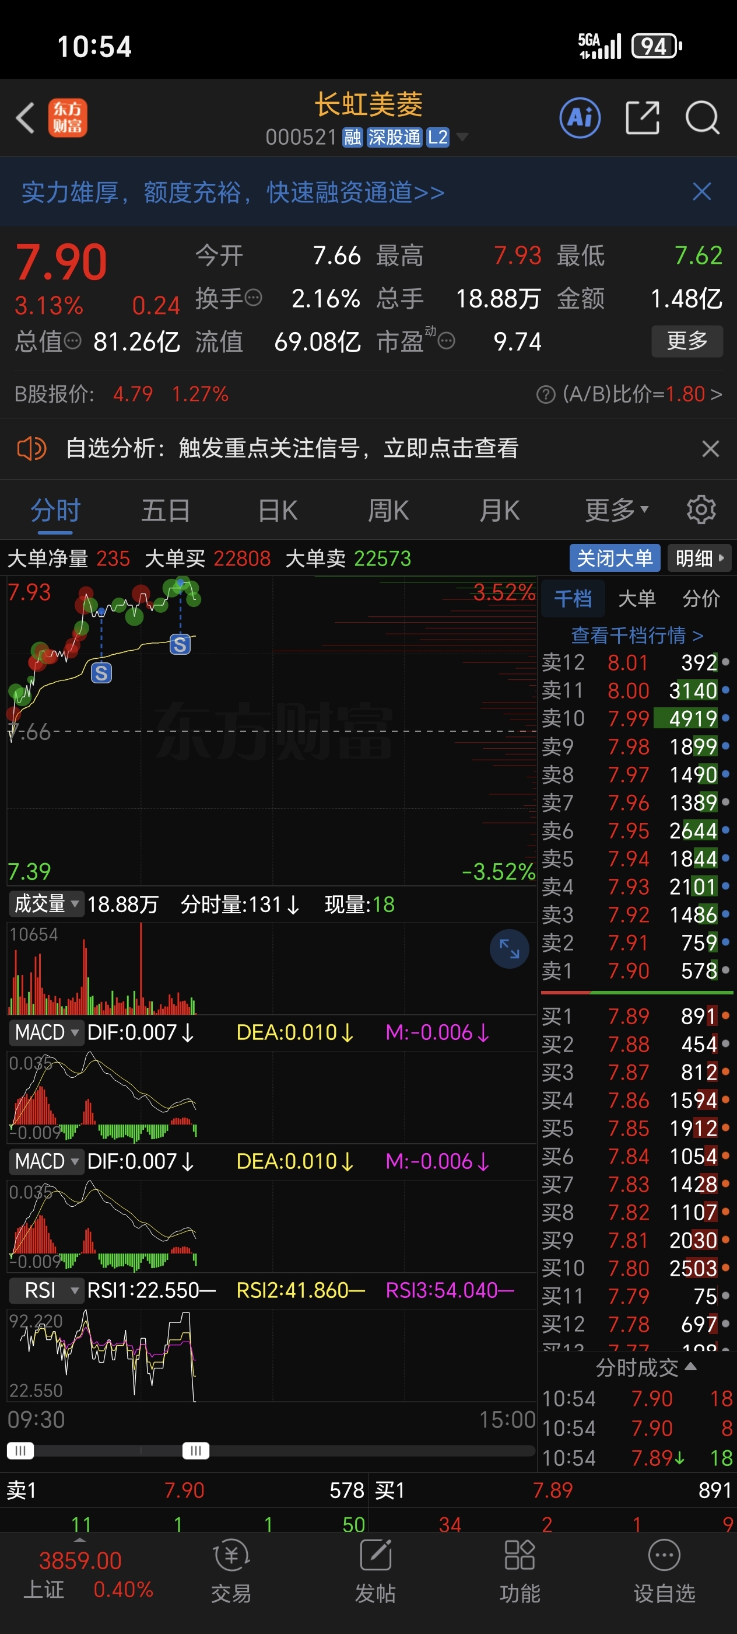Collapse the 分时成交 section
This screenshot has height=1634, width=737.
[x=645, y=1367]
